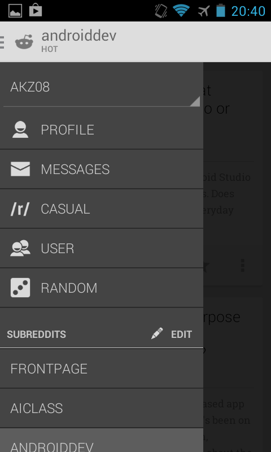271x452 pixels.
Task: Open Profile person icon
Action: pyautogui.click(x=20, y=129)
